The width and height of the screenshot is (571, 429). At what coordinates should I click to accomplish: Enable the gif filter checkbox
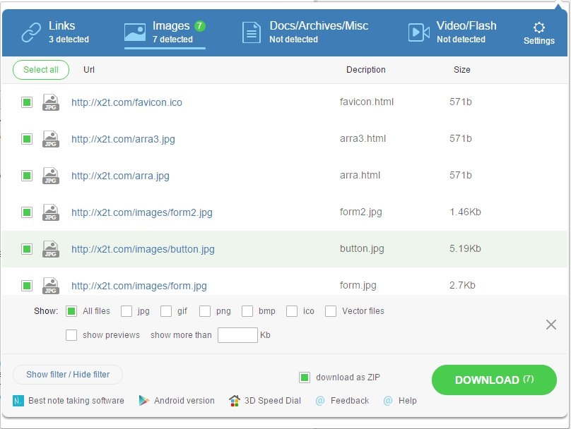pos(166,311)
